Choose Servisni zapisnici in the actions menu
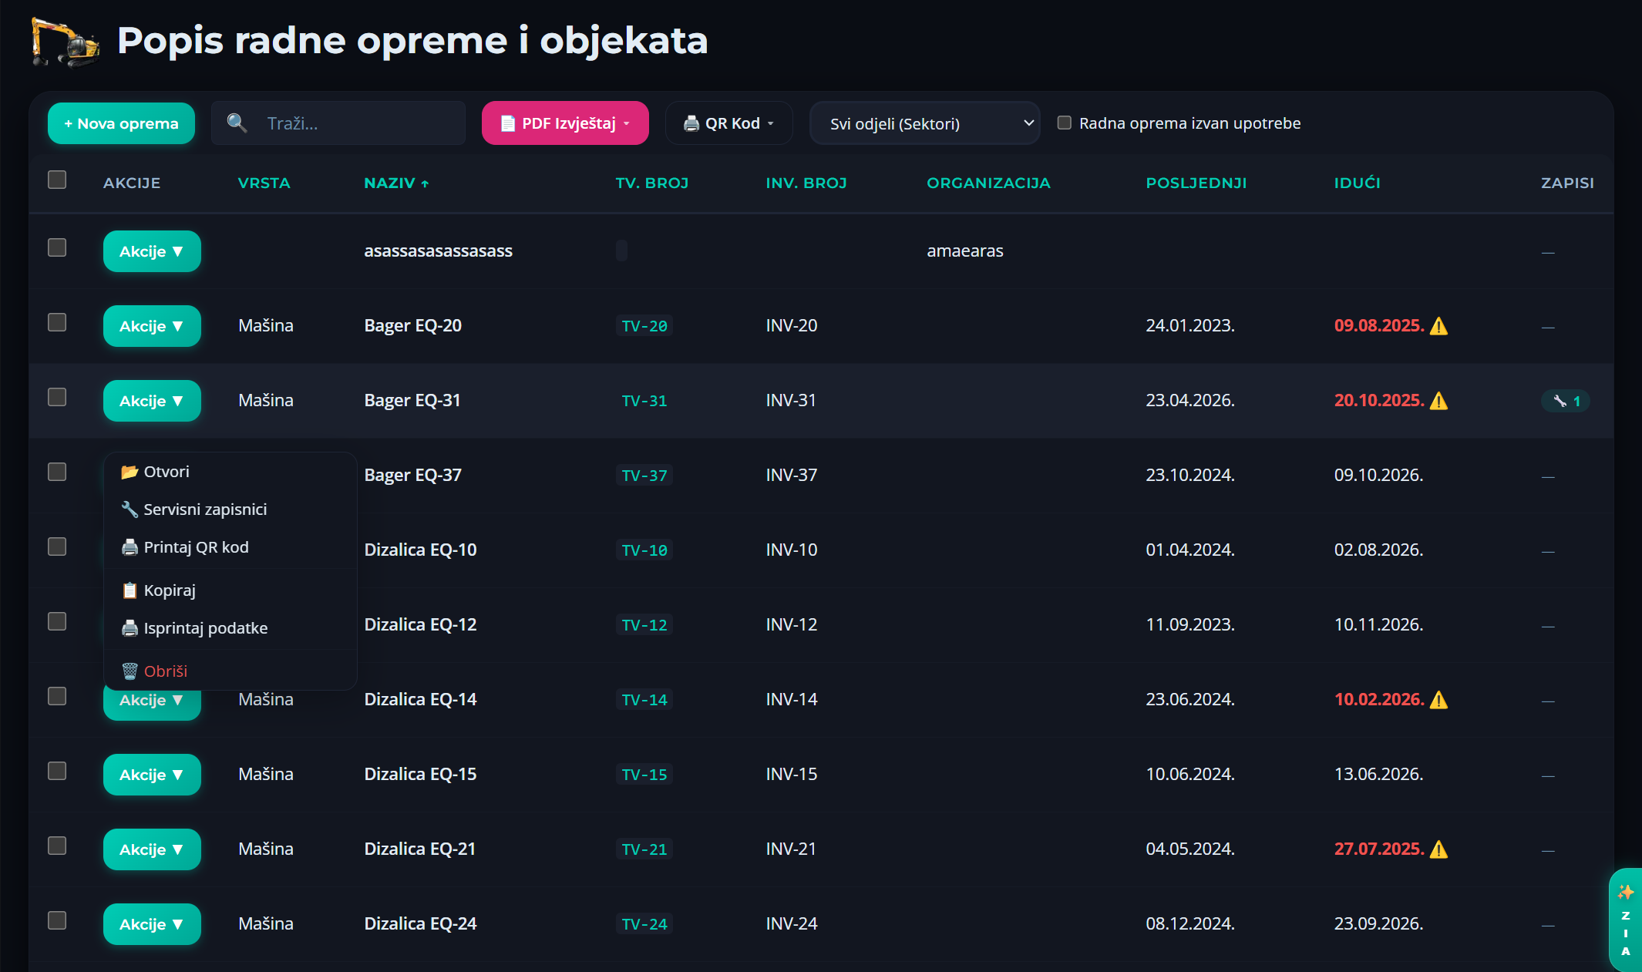The height and width of the screenshot is (972, 1642). (x=230, y=510)
